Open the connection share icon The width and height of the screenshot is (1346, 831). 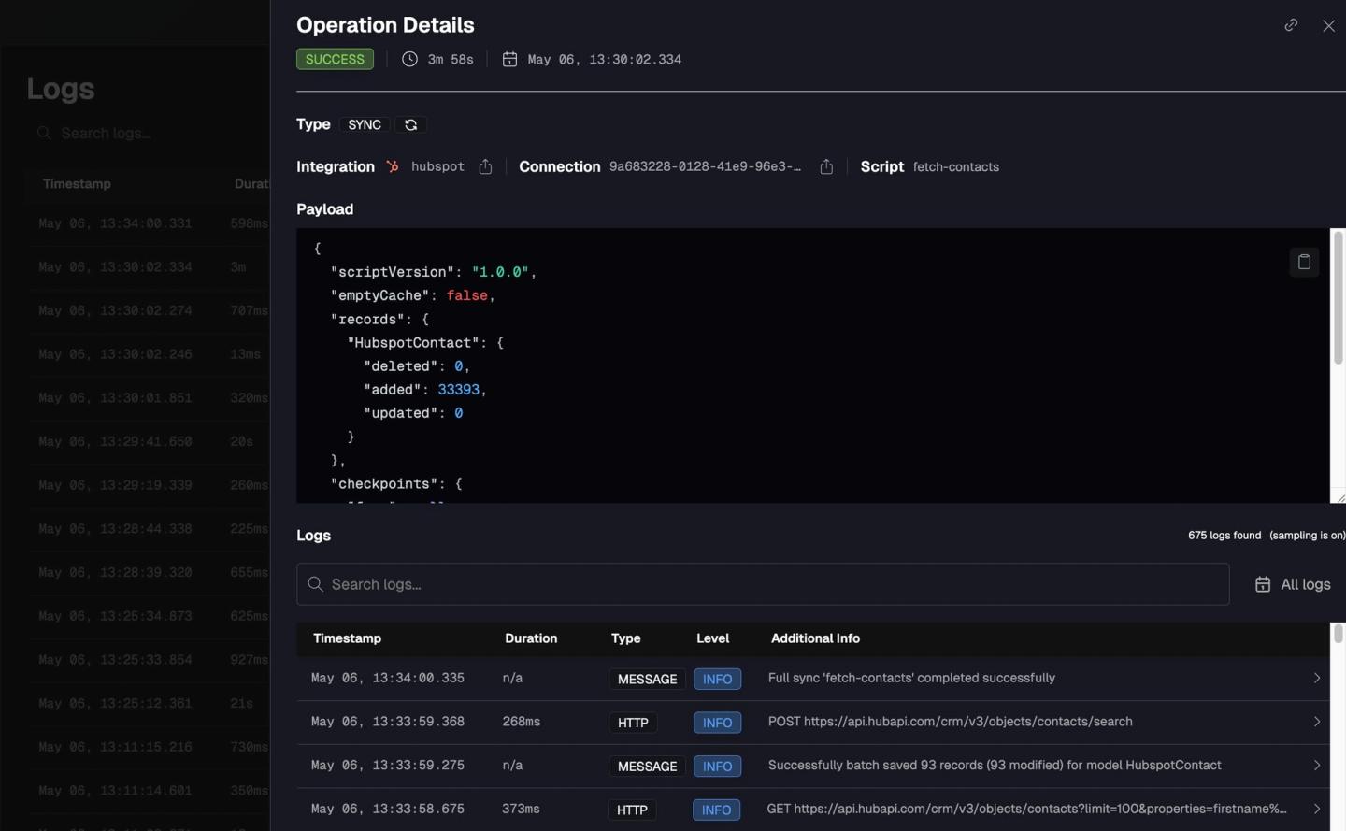click(826, 166)
